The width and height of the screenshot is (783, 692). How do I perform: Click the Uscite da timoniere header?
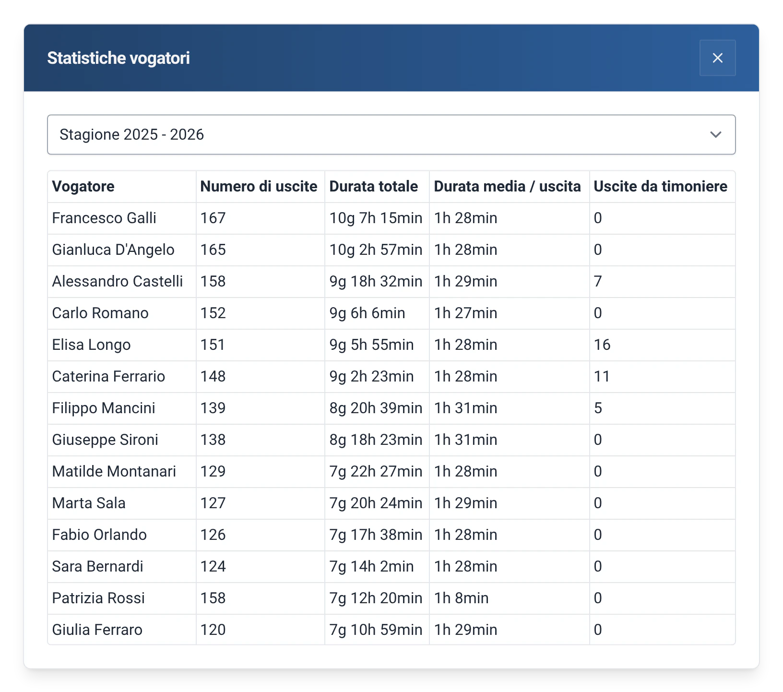coord(660,186)
